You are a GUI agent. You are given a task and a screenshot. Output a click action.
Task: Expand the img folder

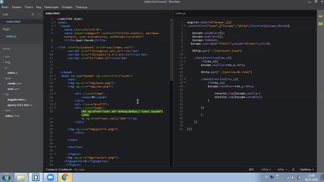tap(7, 62)
